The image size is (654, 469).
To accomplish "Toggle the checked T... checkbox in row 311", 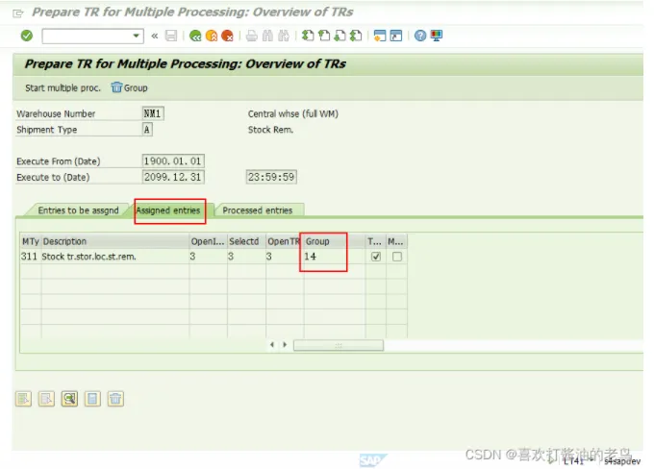I will (376, 257).
